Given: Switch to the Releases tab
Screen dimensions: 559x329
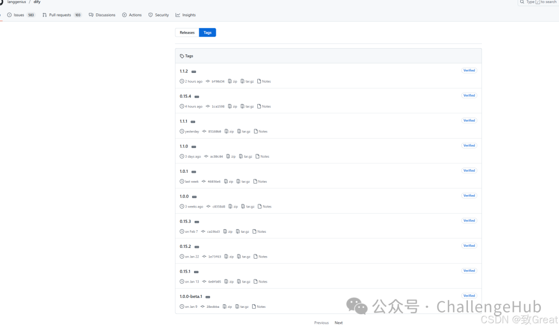Looking at the screenshot, I should (x=186, y=32).
